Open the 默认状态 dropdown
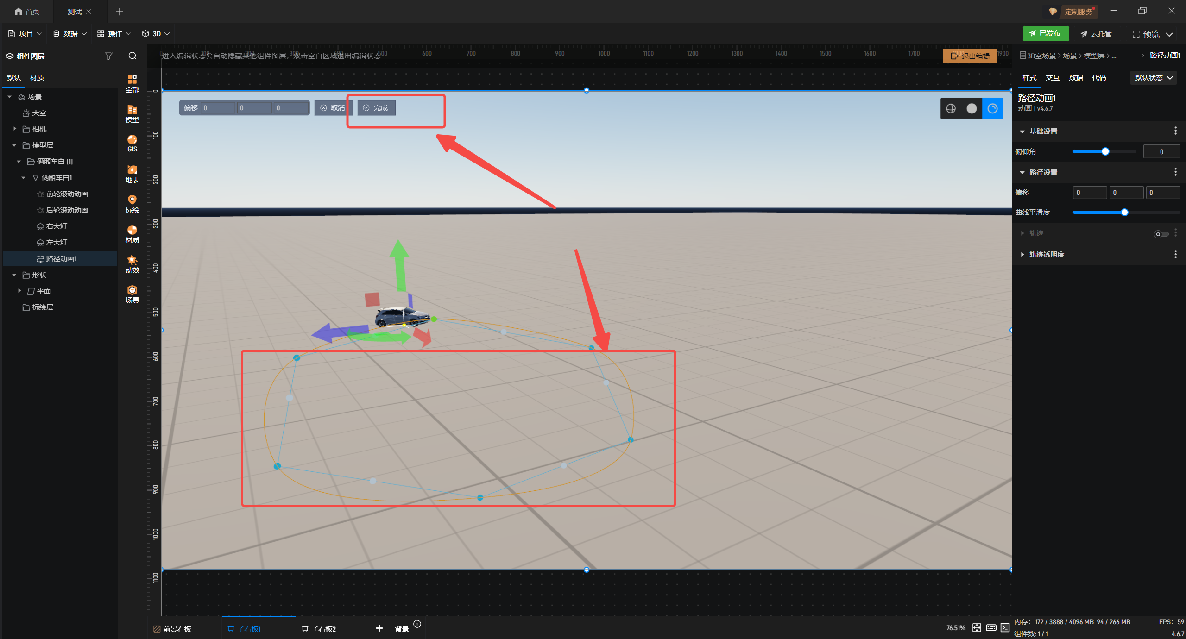Screen dimensions: 1186x639 click(x=1153, y=78)
